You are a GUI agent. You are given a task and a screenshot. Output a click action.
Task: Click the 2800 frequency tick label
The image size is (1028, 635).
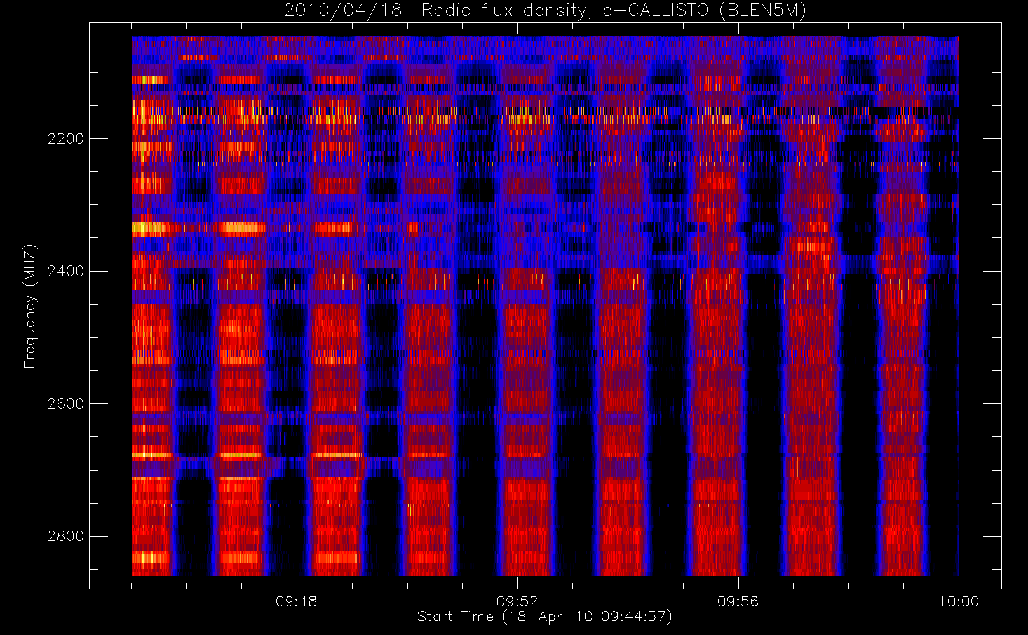tap(65, 537)
